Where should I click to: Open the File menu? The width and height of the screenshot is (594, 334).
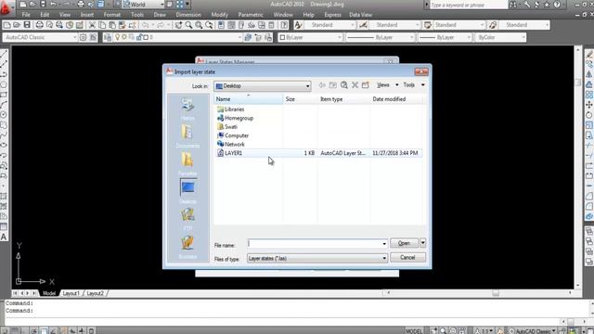(x=26, y=15)
